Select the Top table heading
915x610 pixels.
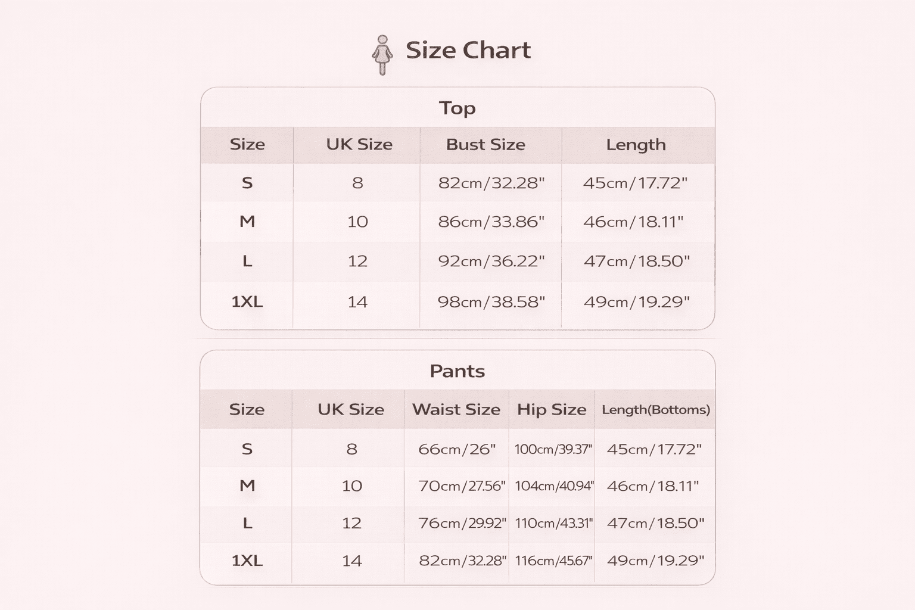coord(457,108)
